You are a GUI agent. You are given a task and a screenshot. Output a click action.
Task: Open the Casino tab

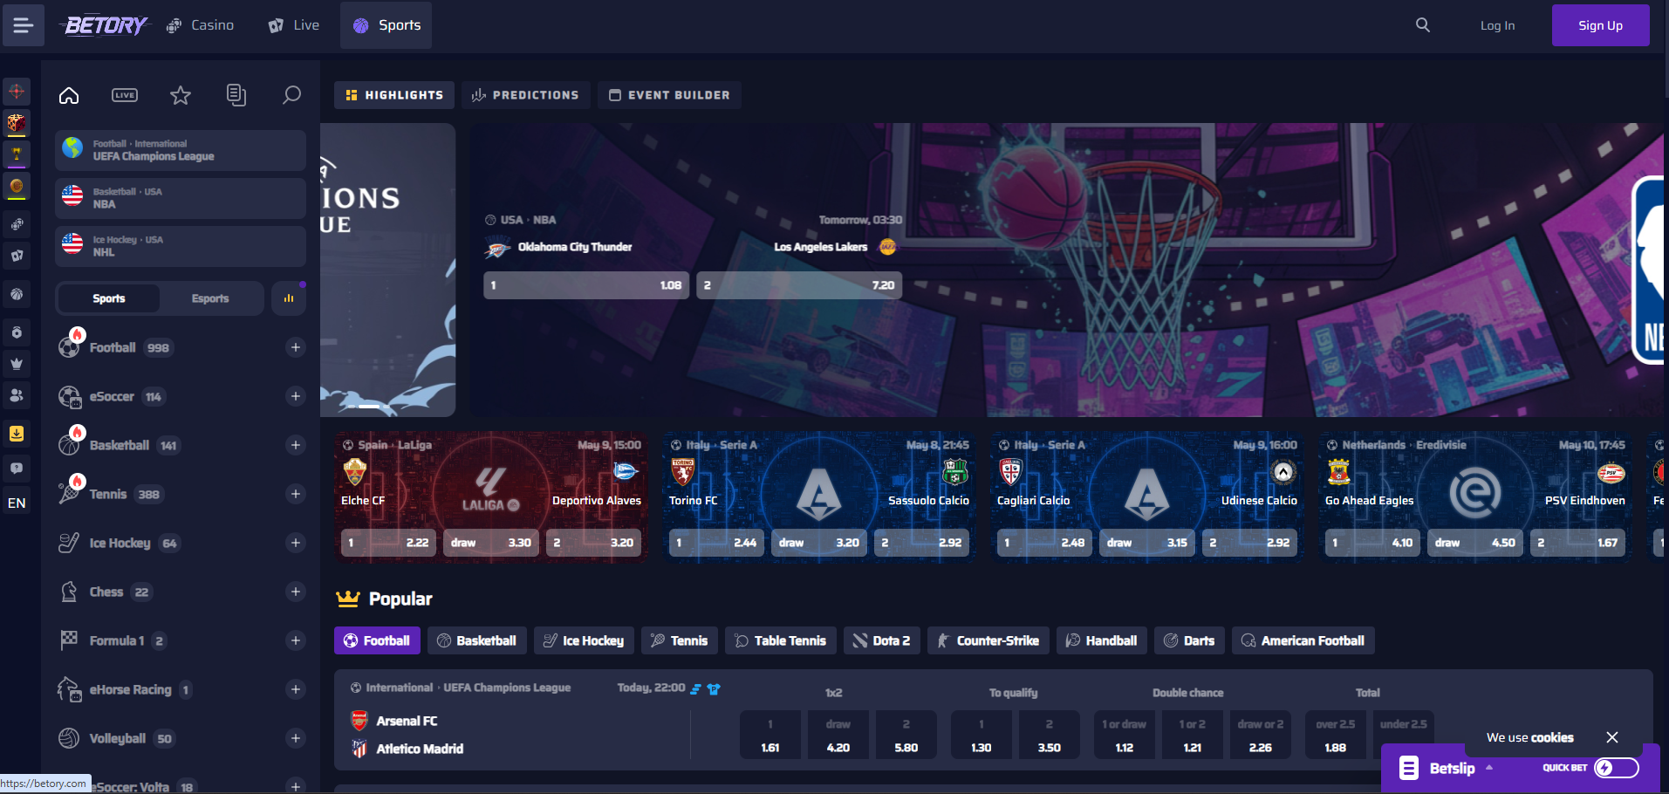point(201,25)
